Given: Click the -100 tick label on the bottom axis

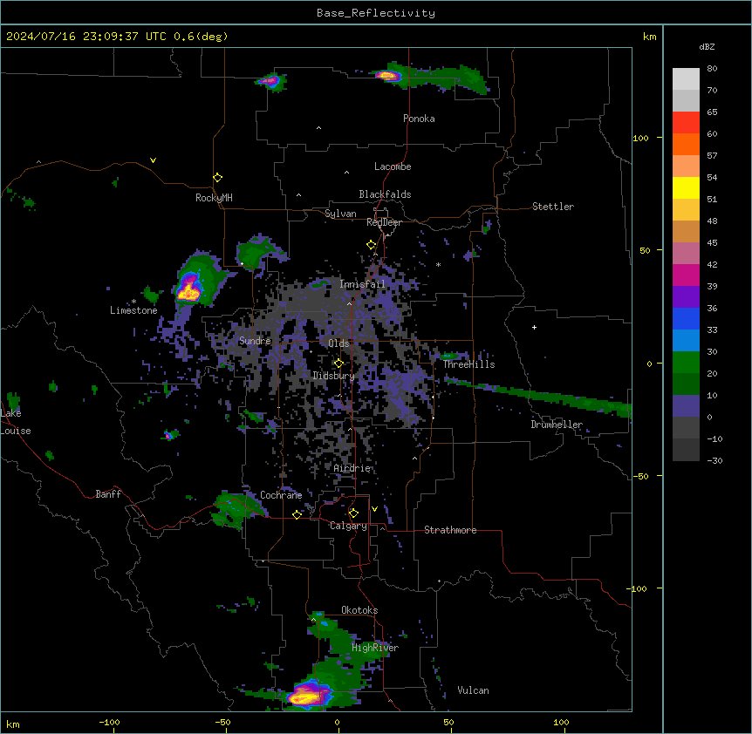Looking at the screenshot, I should (x=109, y=722).
